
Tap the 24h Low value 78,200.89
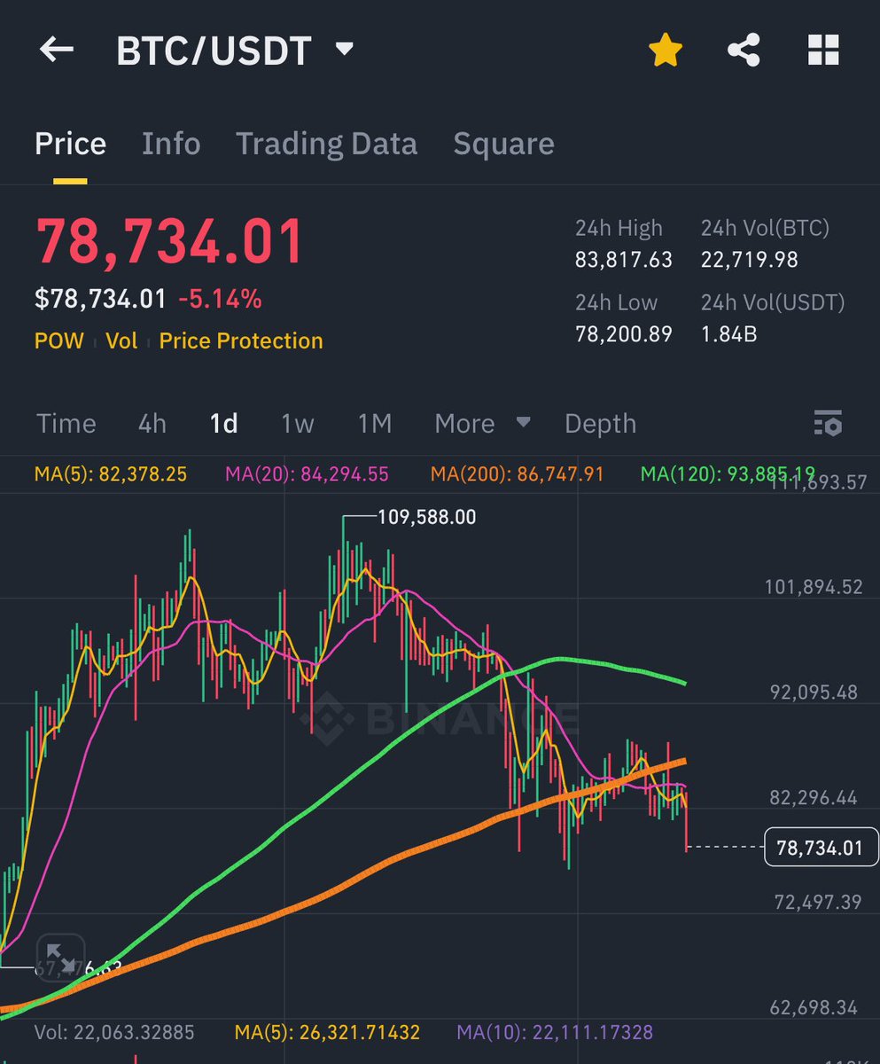[624, 334]
